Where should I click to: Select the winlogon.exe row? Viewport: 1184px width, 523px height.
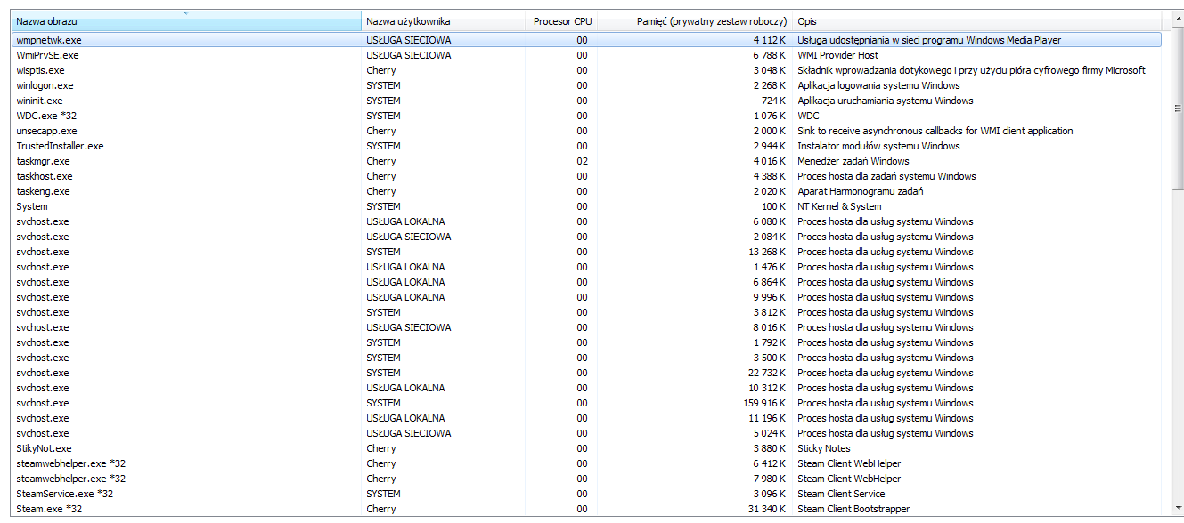(x=45, y=85)
